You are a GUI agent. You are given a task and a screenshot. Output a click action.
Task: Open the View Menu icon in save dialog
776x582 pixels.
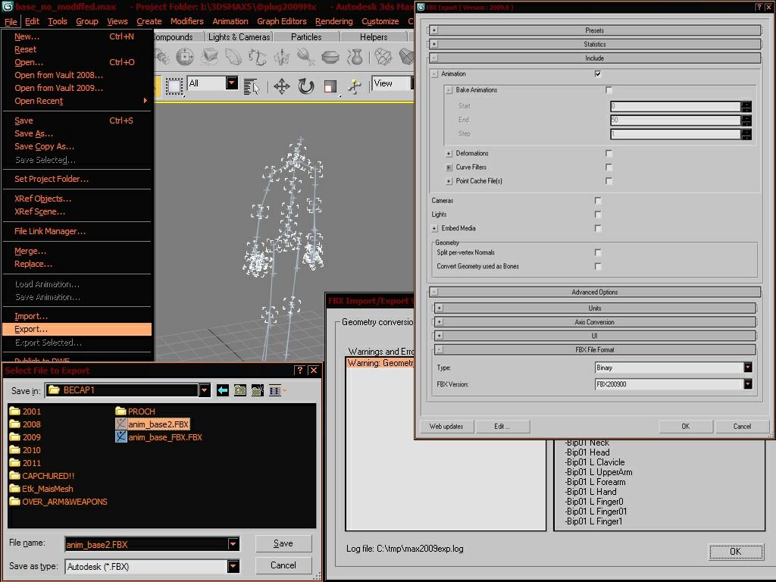(x=277, y=390)
